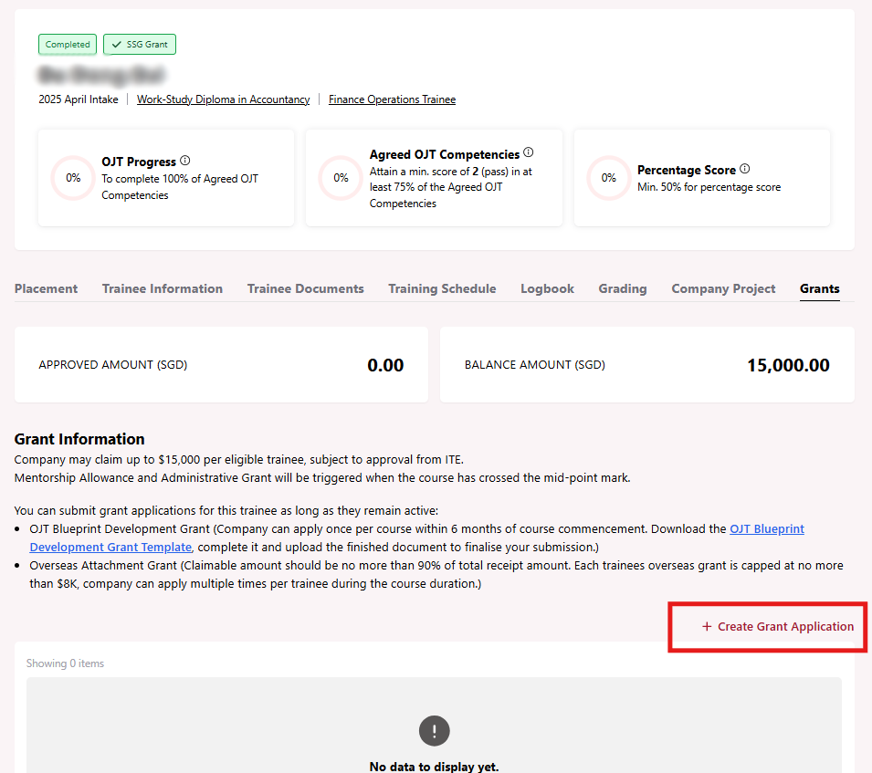Switch to the Trainee Information tab

[163, 288]
